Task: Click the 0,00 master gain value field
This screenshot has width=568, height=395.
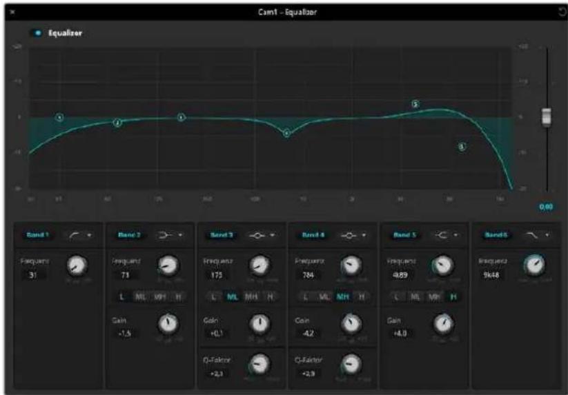Action: [547, 207]
